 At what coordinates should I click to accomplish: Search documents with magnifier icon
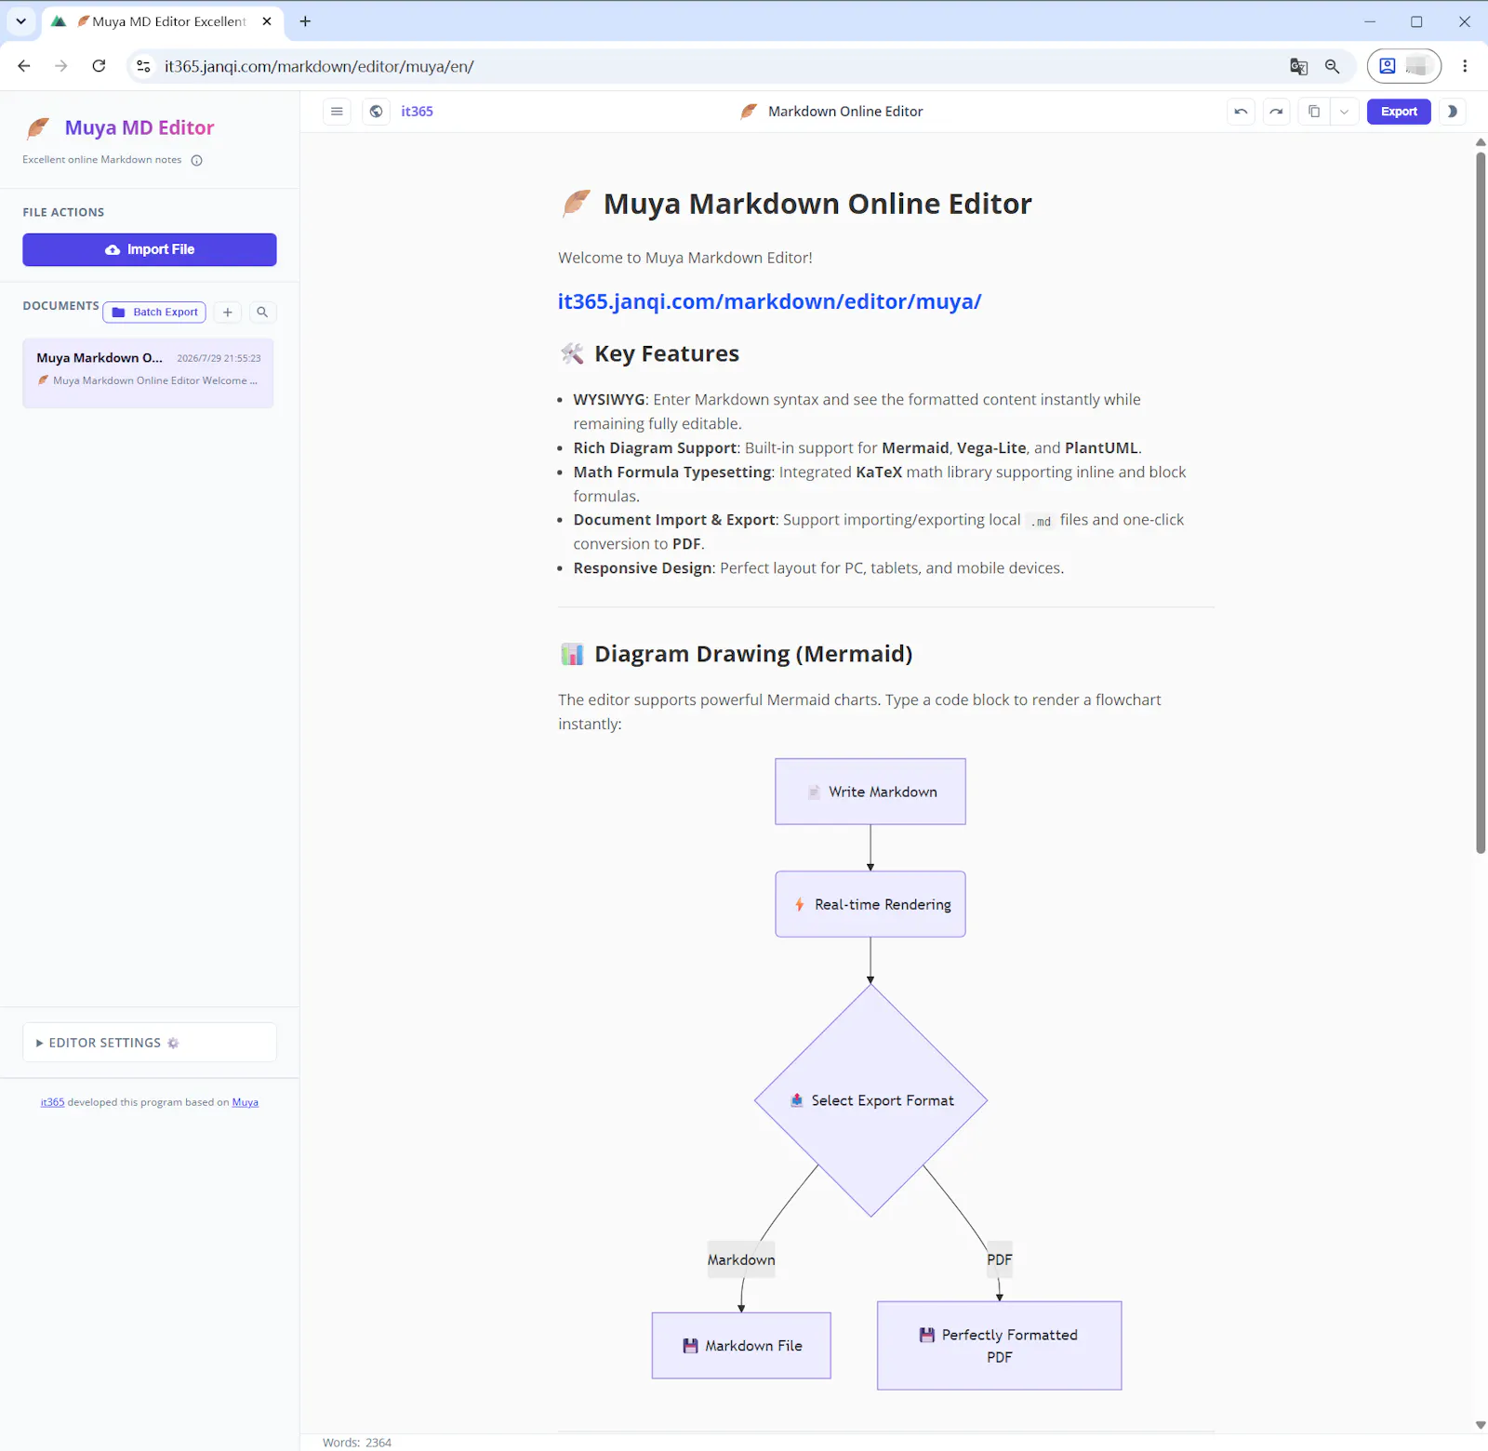tap(262, 313)
